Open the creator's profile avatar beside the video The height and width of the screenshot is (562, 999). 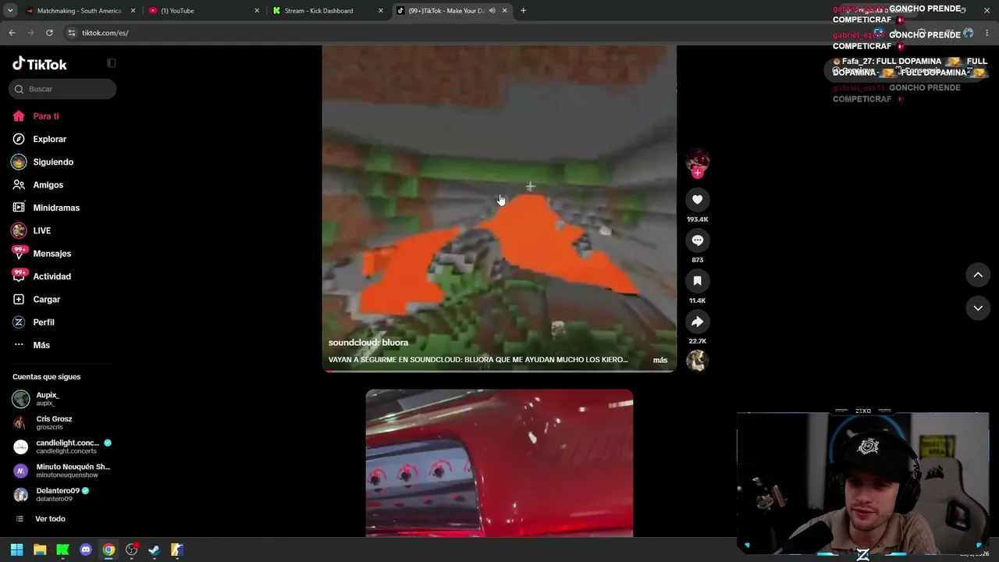(697, 160)
